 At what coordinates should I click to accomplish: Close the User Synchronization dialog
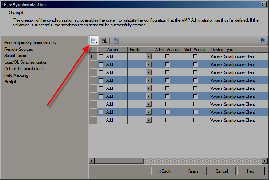coord(264,5)
